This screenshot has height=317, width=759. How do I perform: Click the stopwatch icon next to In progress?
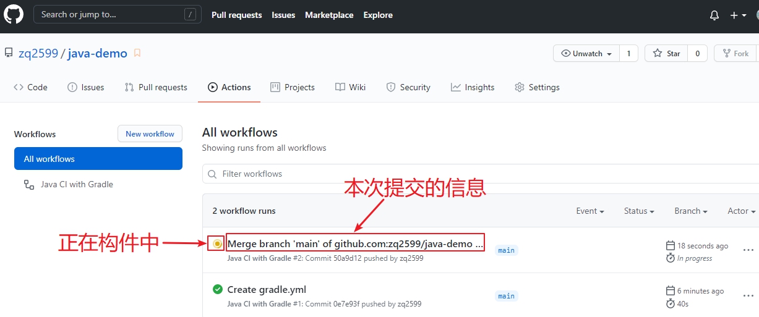coord(670,258)
